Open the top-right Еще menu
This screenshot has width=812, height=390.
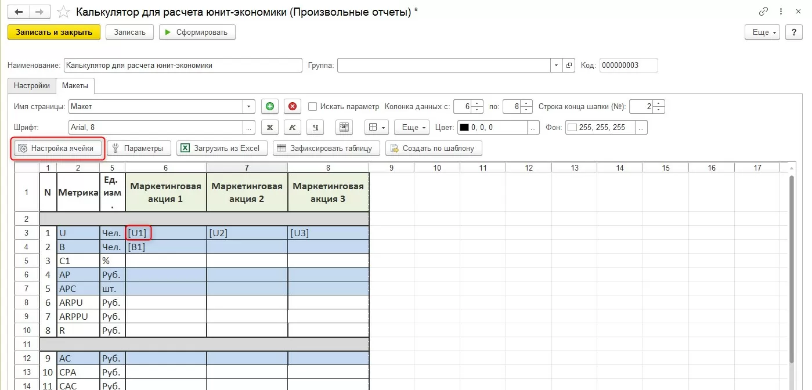click(763, 32)
